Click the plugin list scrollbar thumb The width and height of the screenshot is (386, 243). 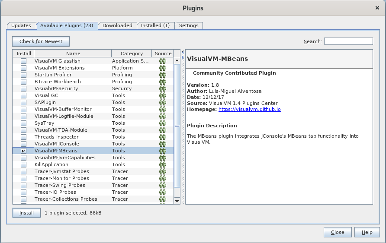point(177,126)
